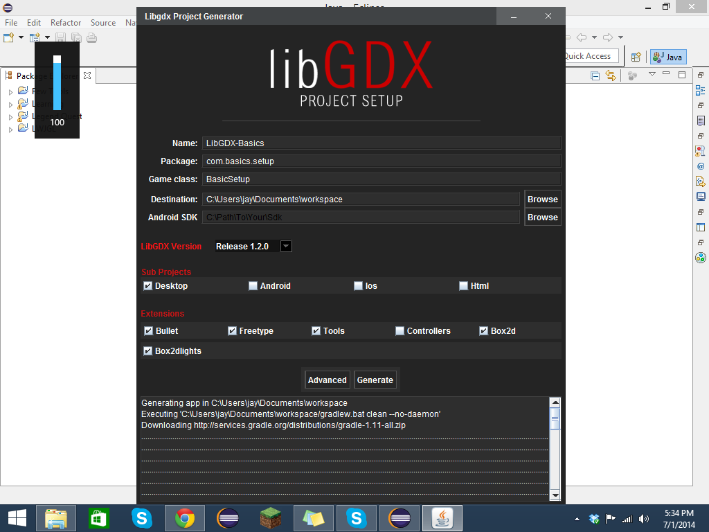709x532 pixels.
Task: Expand the LWJGL project tree node
Action: [x=10, y=130]
